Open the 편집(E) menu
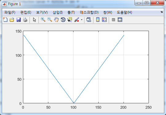166x115 pixels. click(x=26, y=13)
